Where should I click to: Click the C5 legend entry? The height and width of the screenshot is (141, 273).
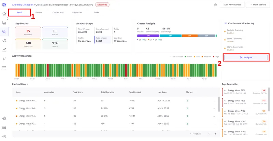click(160, 40)
